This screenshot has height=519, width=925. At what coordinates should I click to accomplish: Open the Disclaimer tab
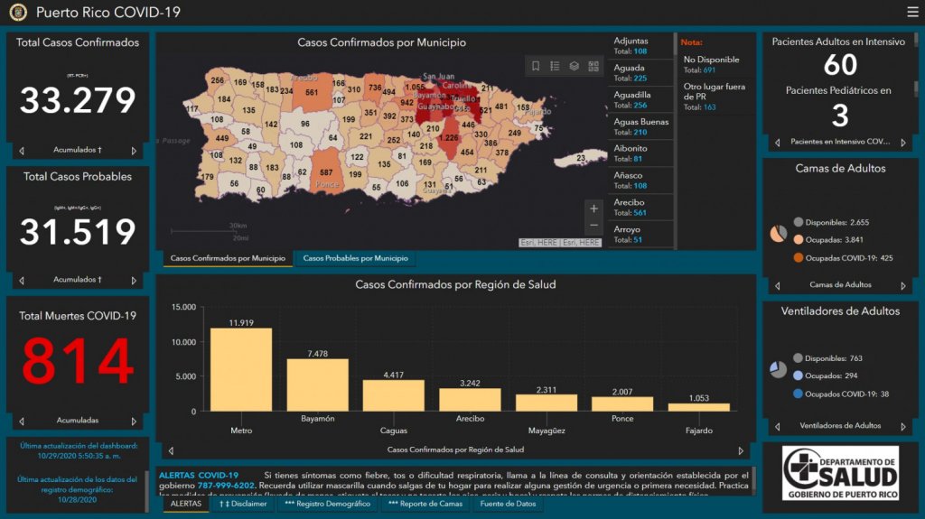(x=242, y=504)
